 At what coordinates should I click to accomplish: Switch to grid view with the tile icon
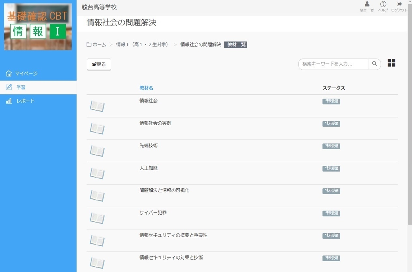coord(391,63)
